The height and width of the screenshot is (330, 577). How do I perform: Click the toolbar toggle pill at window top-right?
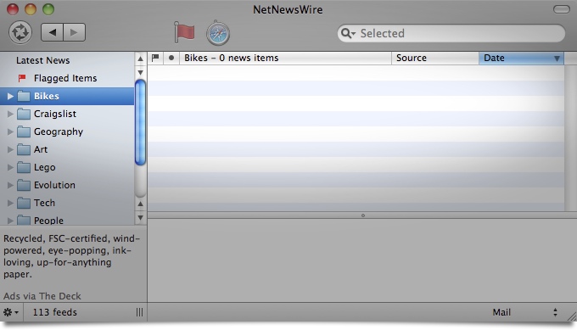tap(562, 9)
